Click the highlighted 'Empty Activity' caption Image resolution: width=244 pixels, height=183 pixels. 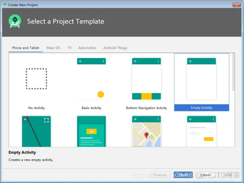tap(202, 108)
